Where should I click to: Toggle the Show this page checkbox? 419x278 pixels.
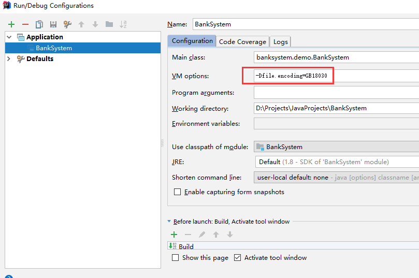(x=175, y=257)
